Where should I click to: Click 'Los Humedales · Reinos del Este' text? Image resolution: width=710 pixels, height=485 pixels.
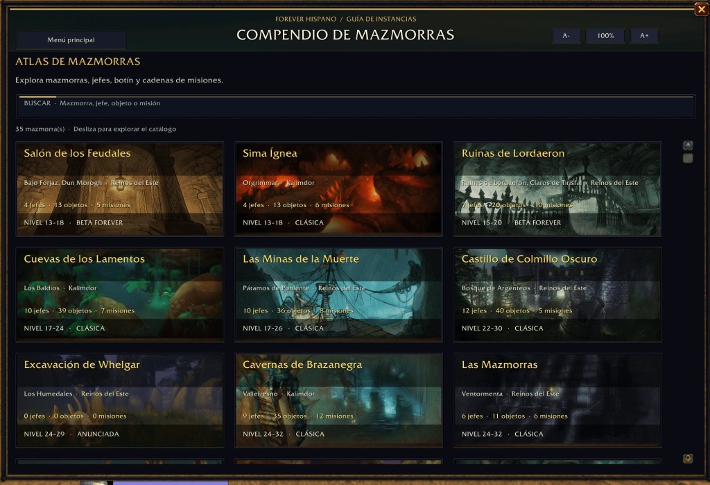[x=76, y=394]
